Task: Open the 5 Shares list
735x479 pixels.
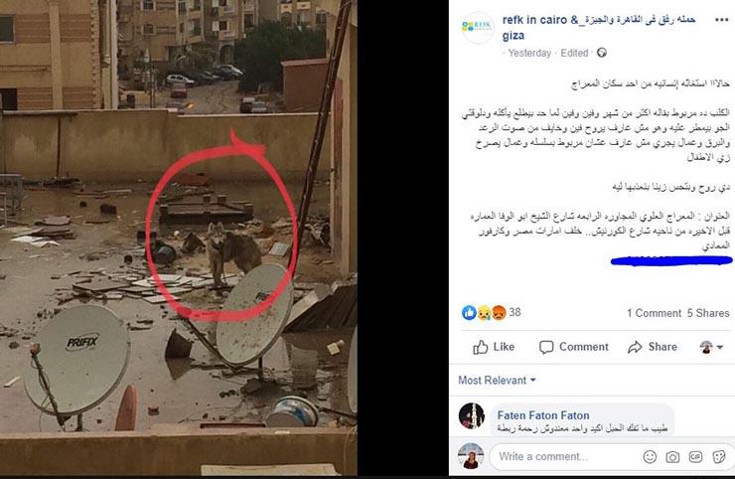Action: click(x=708, y=313)
